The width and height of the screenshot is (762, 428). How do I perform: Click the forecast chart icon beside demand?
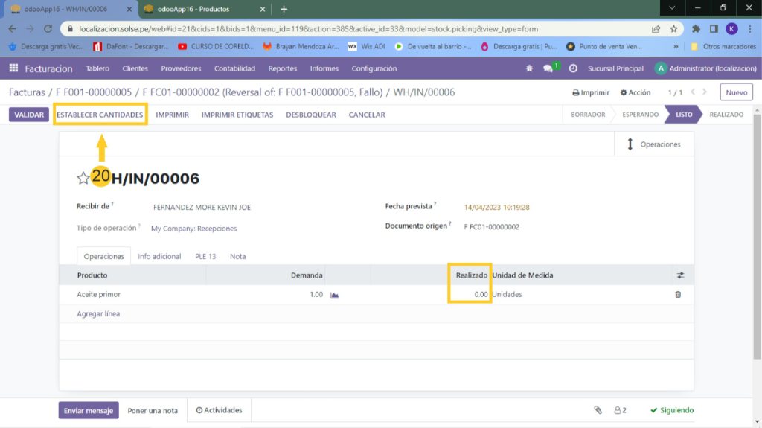pyautogui.click(x=335, y=295)
